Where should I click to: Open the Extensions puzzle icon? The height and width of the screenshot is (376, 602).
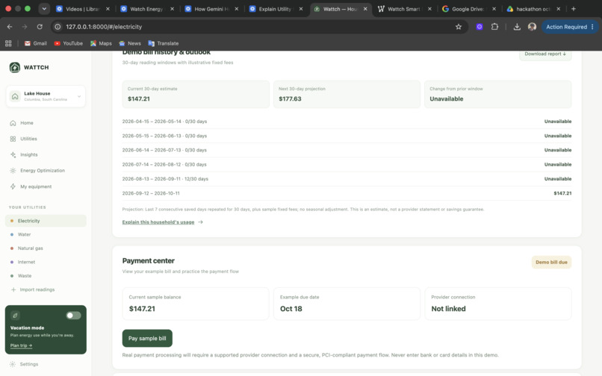494,27
